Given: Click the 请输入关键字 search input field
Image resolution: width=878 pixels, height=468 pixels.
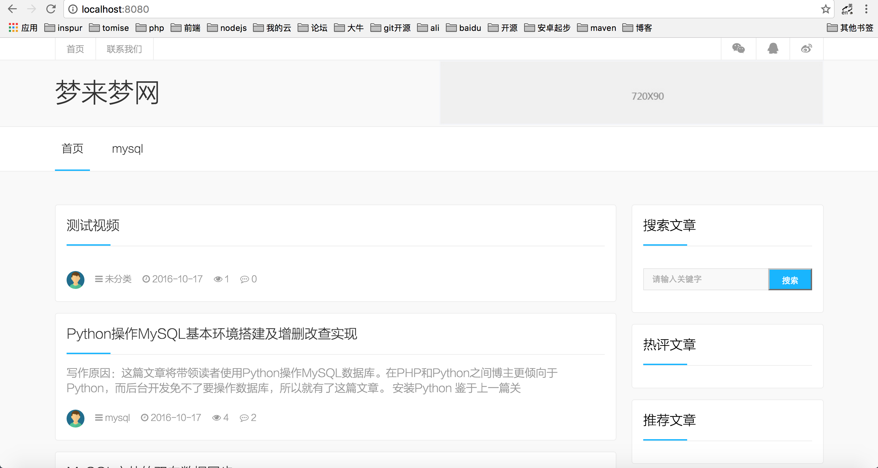Looking at the screenshot, I should coord(705,279).
